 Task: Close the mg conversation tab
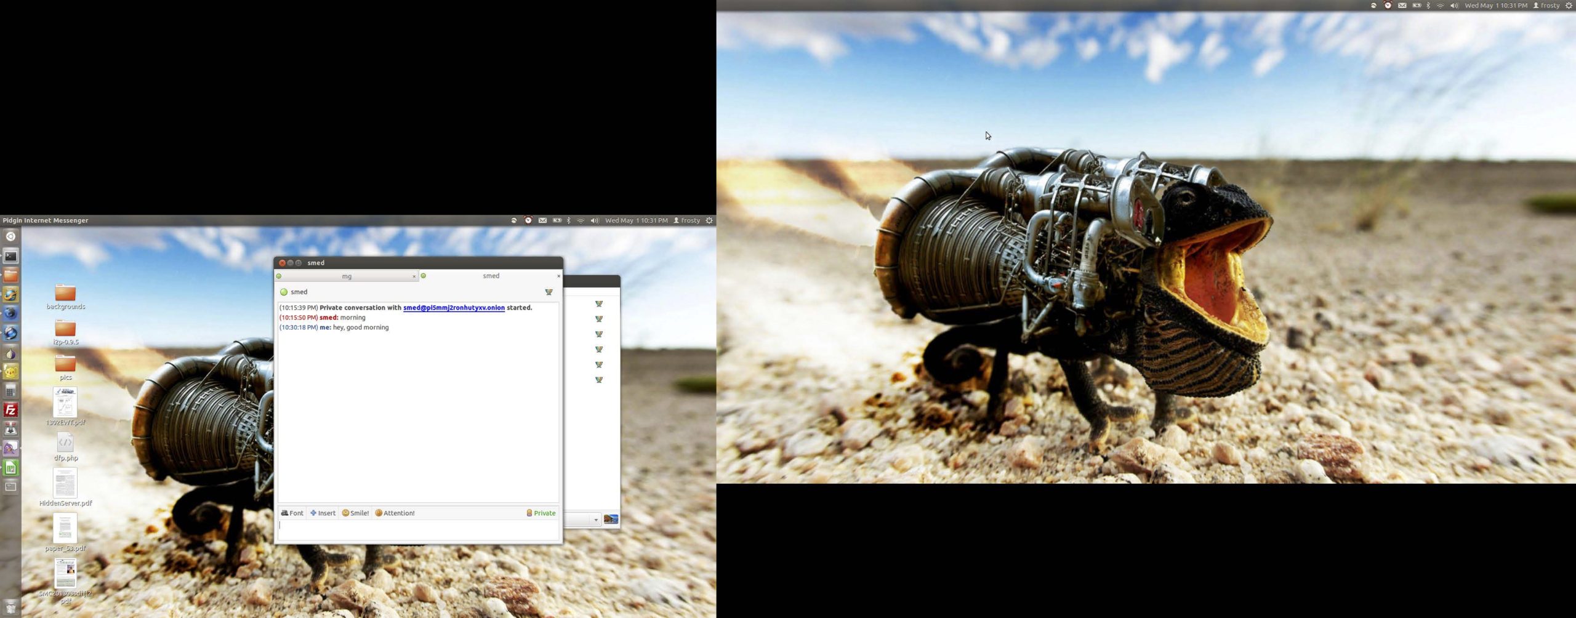point(414,277)
